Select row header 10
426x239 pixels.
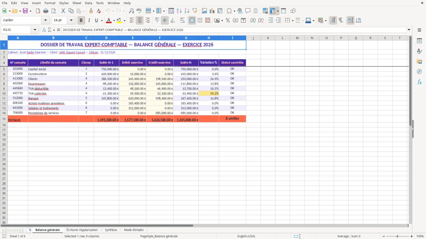[4, 93]
